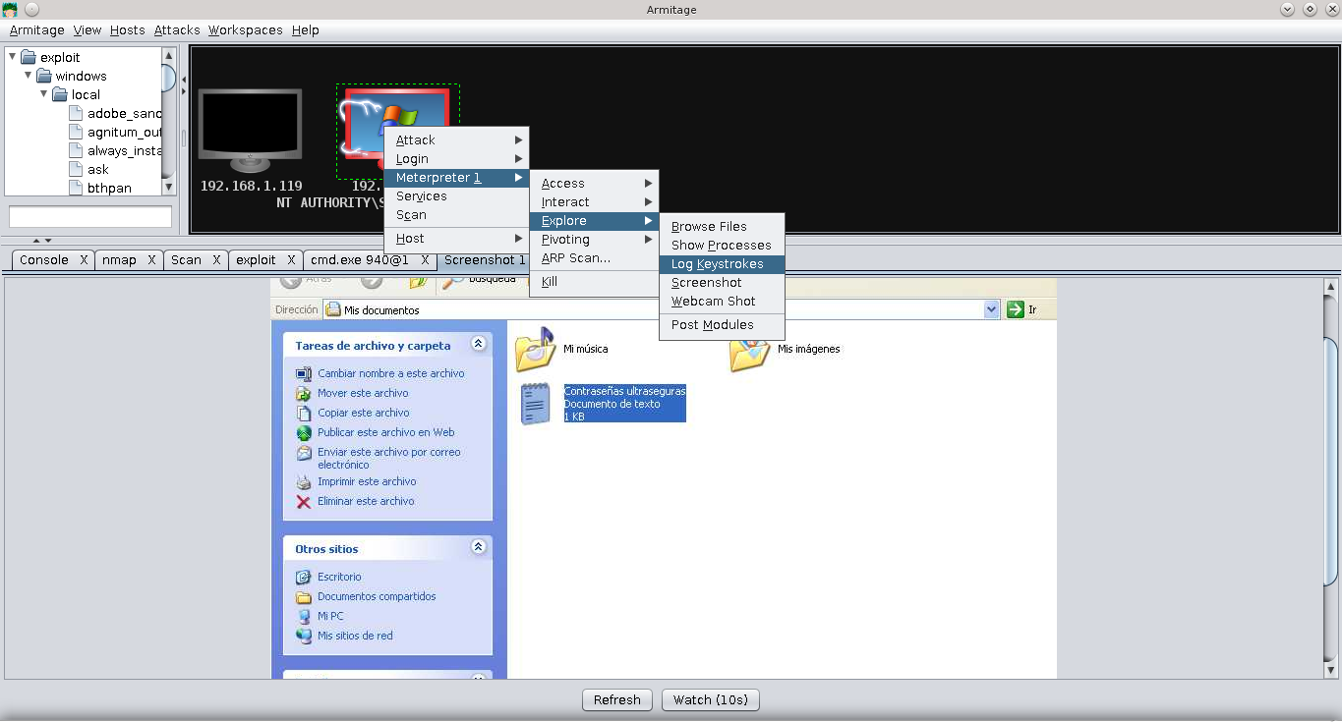The height and width of the screenshot is (722, 1342).
Task: Click the "Mi música" folder icon
Action: click(x=535, y=349)
